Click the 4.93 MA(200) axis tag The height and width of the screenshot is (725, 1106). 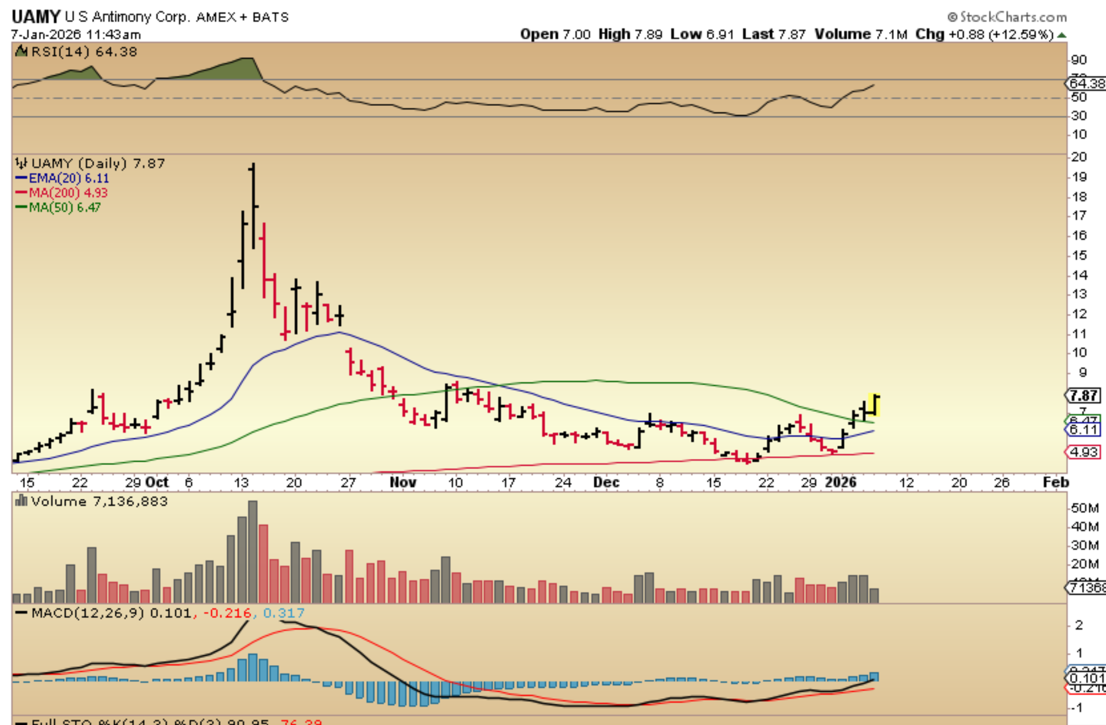coord(1083,452)
